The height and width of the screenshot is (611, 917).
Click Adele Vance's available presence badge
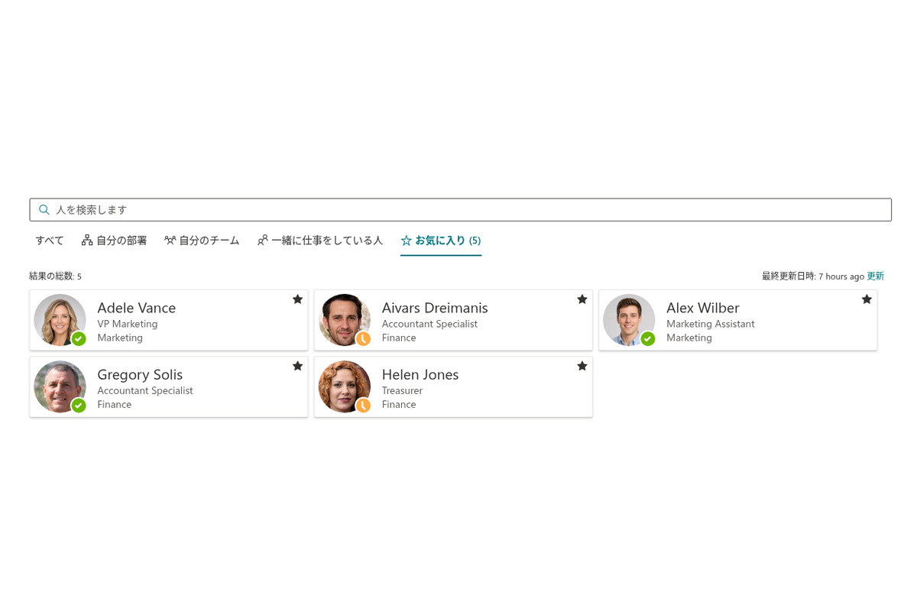79,338
